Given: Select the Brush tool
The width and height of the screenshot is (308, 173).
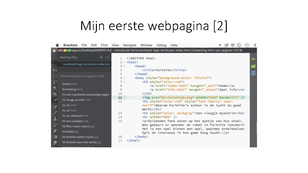Looking at the screenshot, I should 55,113.
